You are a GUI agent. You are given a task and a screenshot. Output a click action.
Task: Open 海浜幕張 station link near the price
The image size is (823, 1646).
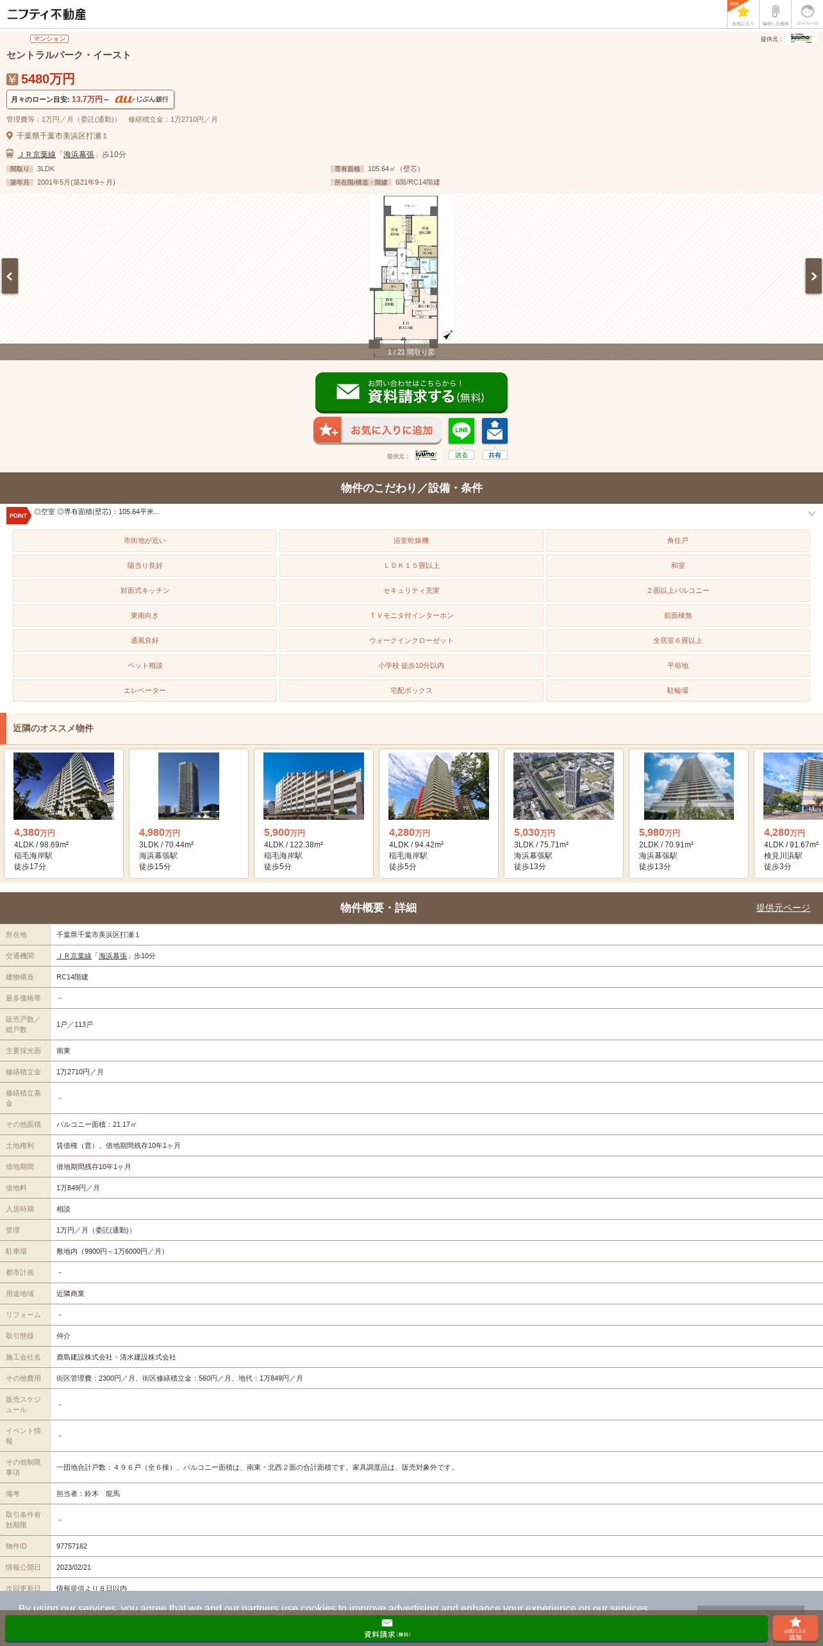click(x=78, y=154)
